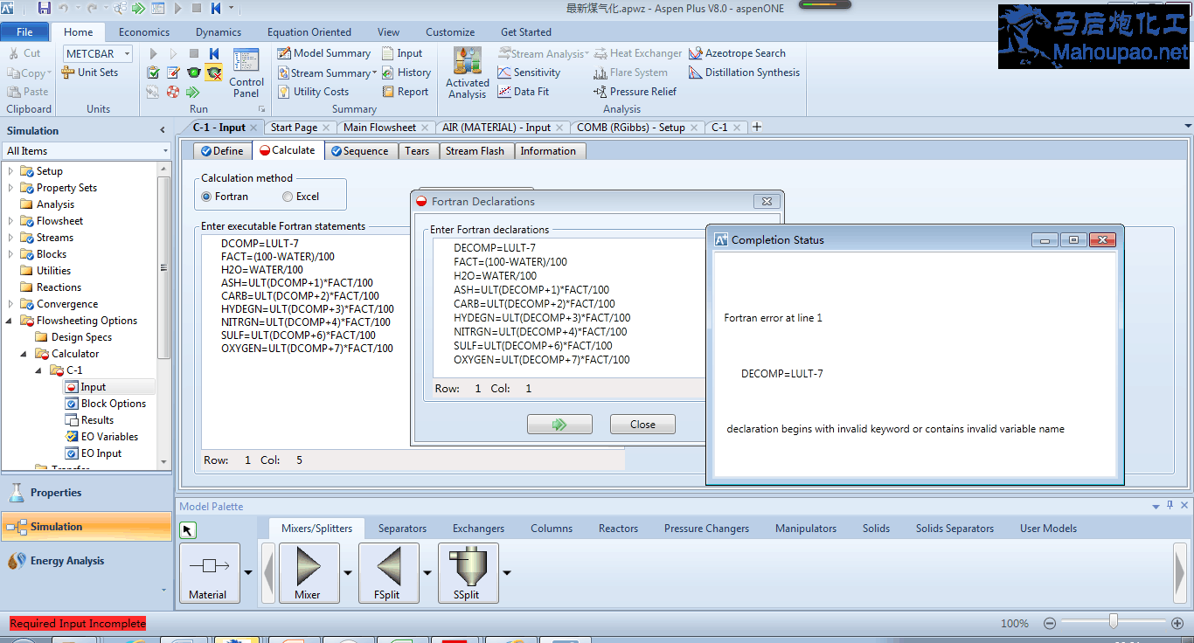This screenshot has width=1194, height=643.
Task: Save the simulation with the floppy disk icon
Action: [45, 8]
